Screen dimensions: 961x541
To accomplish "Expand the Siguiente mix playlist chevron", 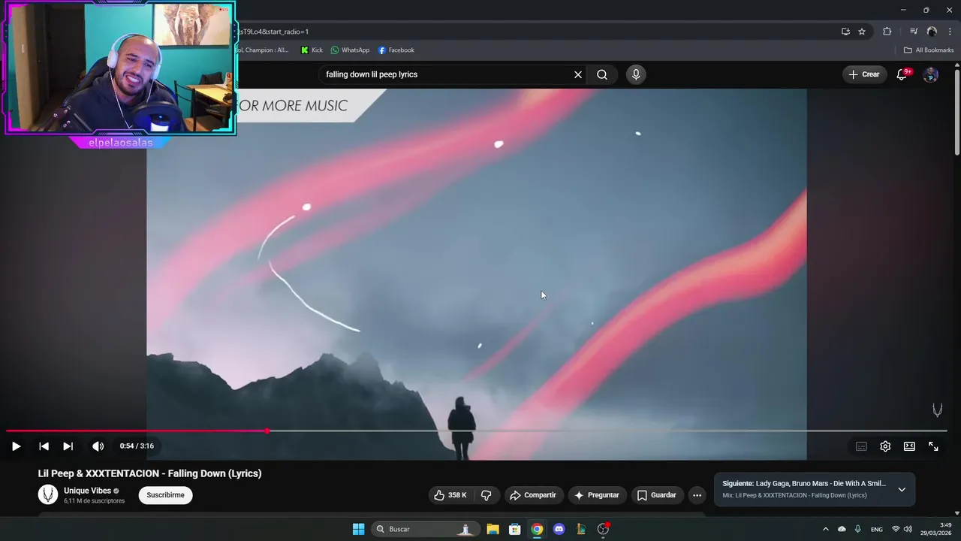I will pyautogui.click(x=902, y=489).
